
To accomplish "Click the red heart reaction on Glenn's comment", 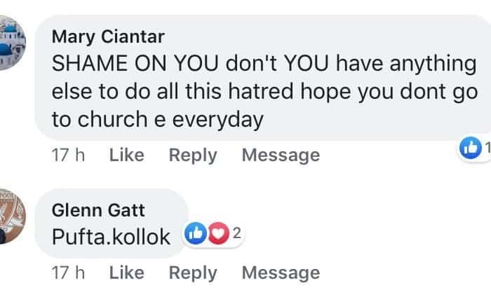I will pos(217,235).
